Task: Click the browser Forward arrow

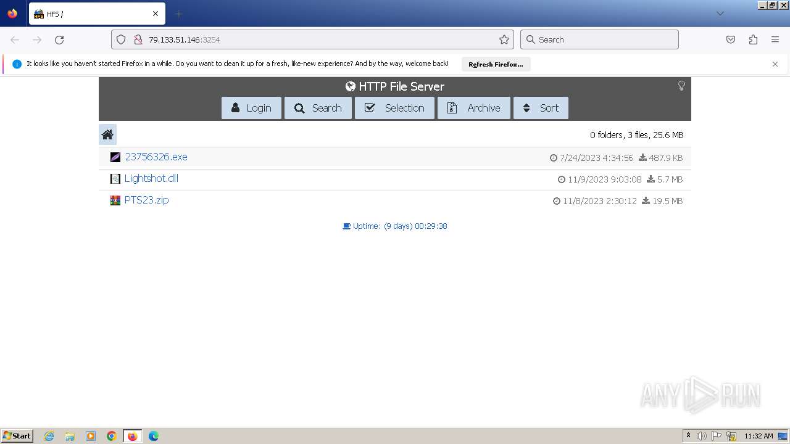Action: (x=37, y=39)
